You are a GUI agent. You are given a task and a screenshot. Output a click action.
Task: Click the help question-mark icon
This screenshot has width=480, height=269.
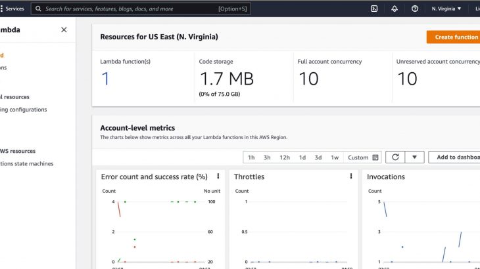point(415,9)
